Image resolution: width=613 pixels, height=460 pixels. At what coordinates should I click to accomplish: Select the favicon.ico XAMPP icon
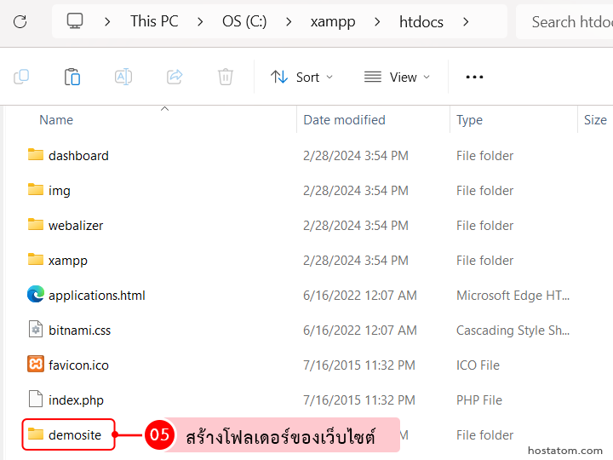pos(35,365)
